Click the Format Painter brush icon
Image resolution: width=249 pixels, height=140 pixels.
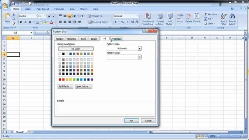point(14,23)
